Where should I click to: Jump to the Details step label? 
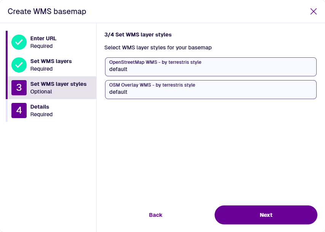coord(40,107)
